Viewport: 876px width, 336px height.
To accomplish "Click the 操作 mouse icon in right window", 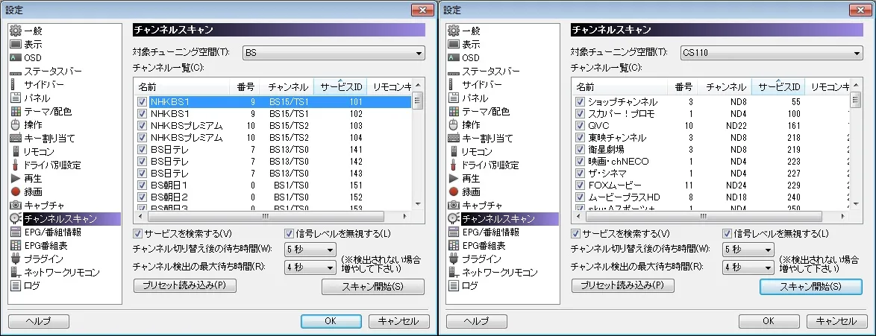I will (x=454, y=124).
